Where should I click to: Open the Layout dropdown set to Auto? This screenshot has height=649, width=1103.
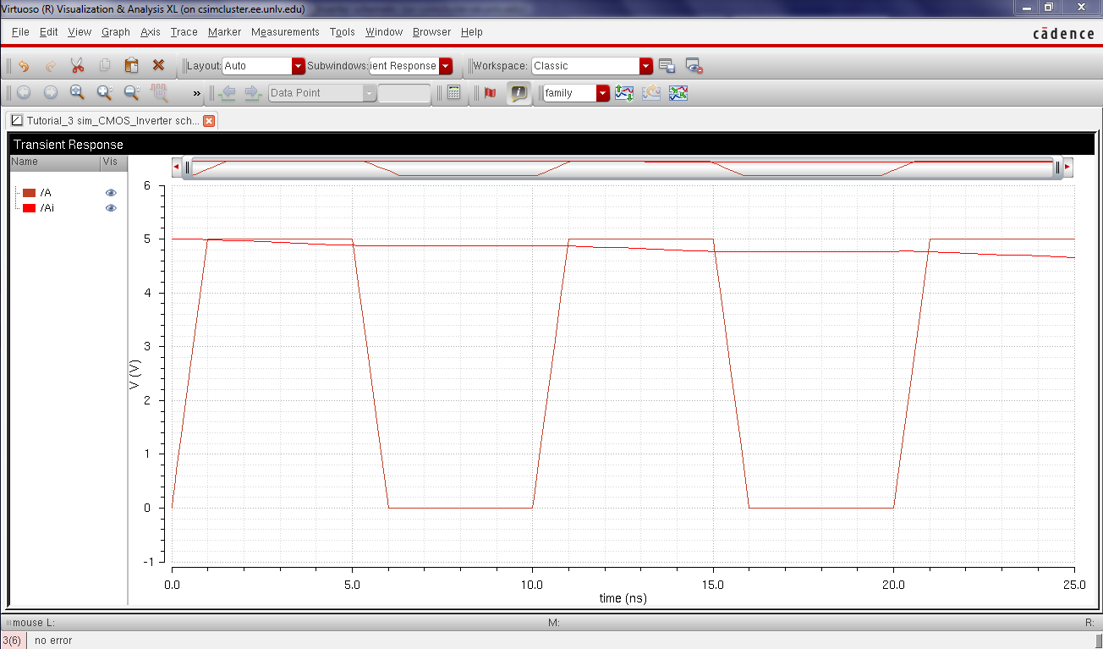pos(263,66)
